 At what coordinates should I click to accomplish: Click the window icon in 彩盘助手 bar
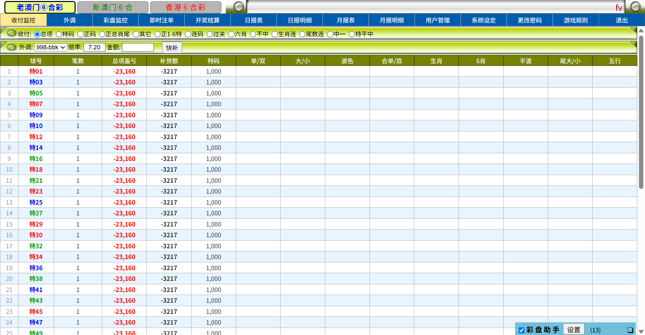tap(630, 330)
